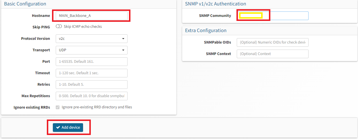Click the Retries input field
Image resolution: width=358 pixels, height=139 pixels.
(x=91, y=84)
